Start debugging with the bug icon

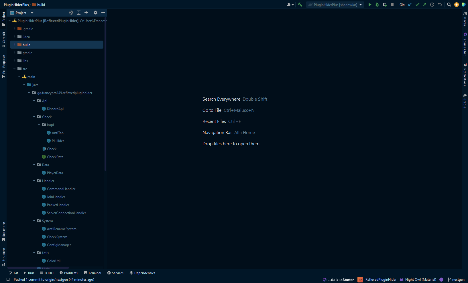(377, 5)
